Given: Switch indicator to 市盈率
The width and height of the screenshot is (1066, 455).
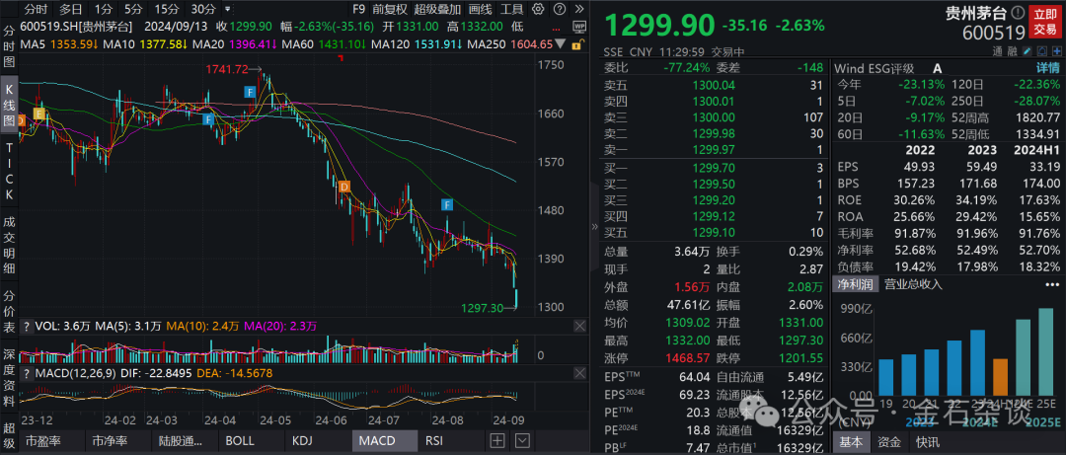Looking at the screenshot, I should pyautogui.click(x=50, y=441).
